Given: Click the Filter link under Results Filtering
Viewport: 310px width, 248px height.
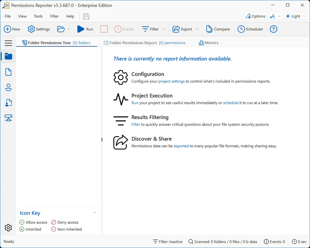Looking at the screenshot, I should pos(136,125).
